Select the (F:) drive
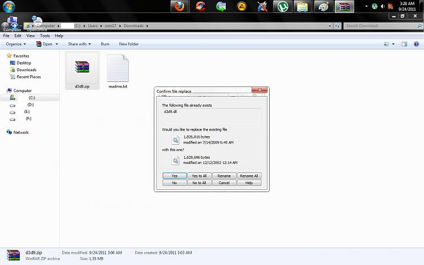This screenshot has height=265, width=424. tap(28, 119)
